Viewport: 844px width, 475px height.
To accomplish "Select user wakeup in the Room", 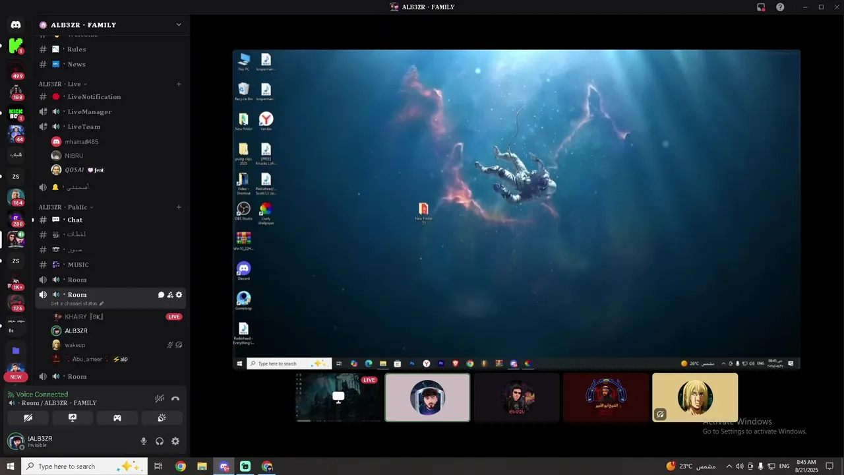I will pyautogui.click(x=117, y=345).
